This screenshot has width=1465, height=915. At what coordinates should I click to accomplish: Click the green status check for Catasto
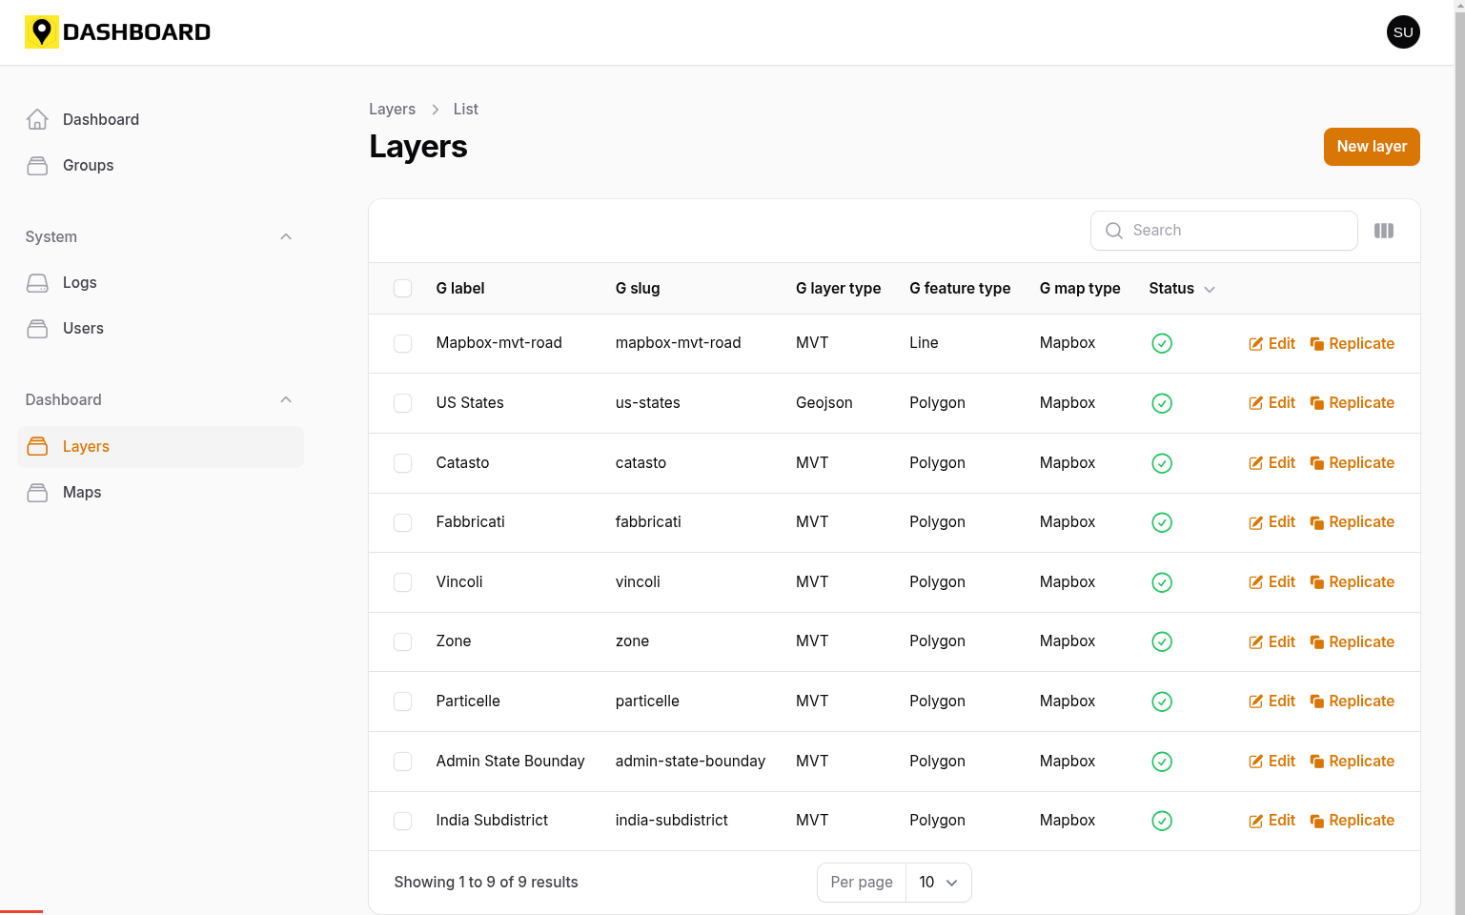[x=1161, y=463]
